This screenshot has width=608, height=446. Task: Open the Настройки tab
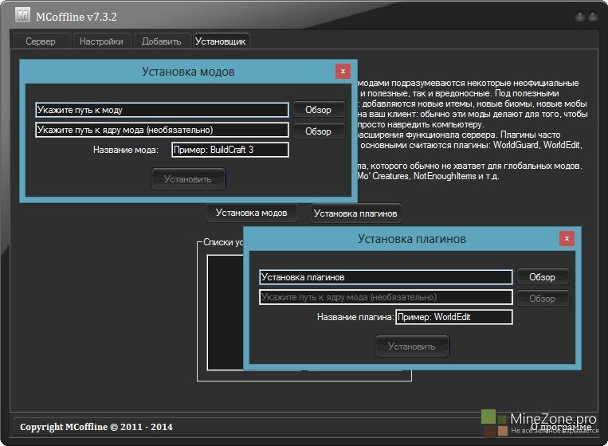click(x=101, y=41)
